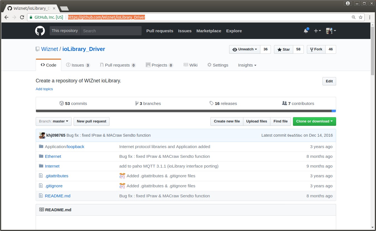This screenshot has height=231, width=376.
Task: Expand Clone or download dropdown
Action: tap(314, 121)
